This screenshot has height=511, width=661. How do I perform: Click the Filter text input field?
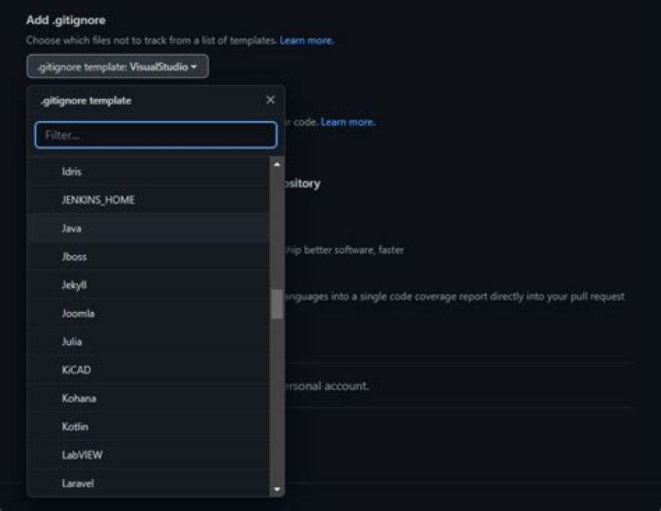[155, 135]
